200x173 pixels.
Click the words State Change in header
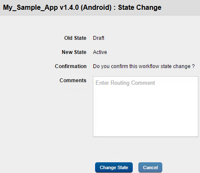pyautogui.click(x=140, y=7)
